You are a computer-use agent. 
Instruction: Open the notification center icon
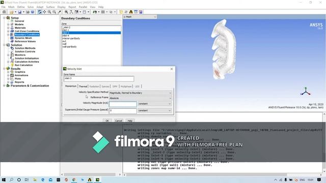(319, 179)
